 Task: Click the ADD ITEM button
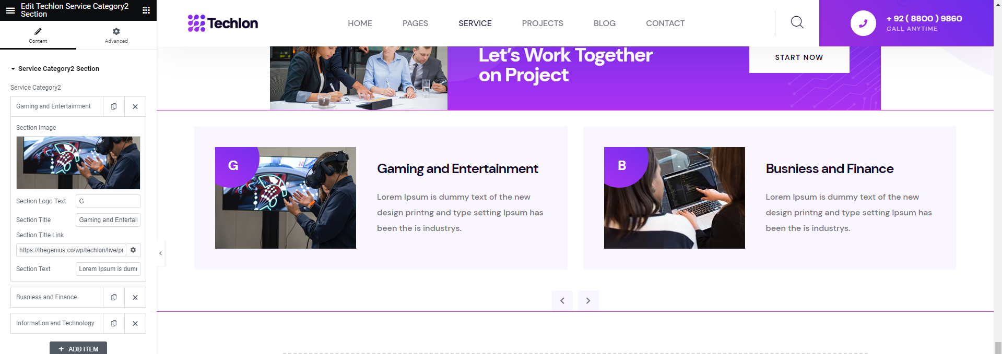[x=78, y=348]
